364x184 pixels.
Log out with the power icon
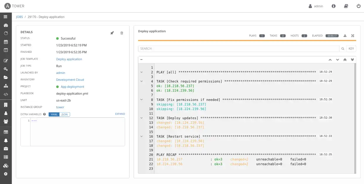[358, 6]
